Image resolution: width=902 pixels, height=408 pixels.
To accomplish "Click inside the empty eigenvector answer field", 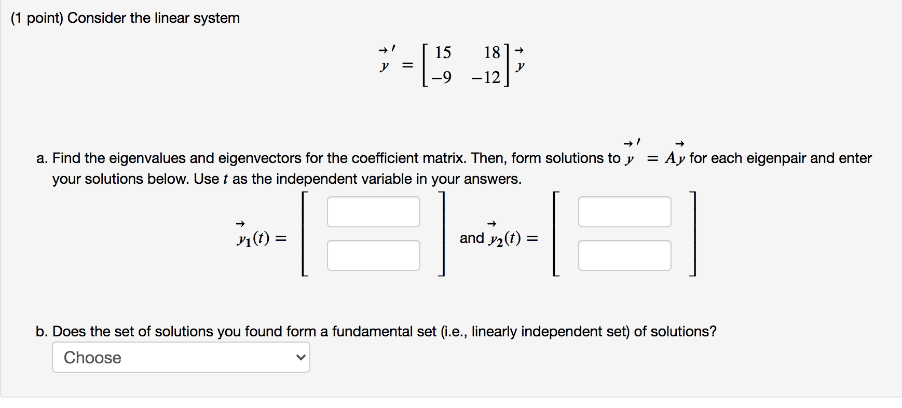I will tap(373, 212).
